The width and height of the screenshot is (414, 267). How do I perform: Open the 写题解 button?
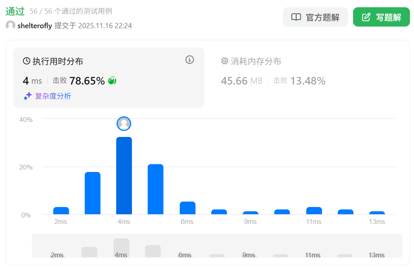381,17
